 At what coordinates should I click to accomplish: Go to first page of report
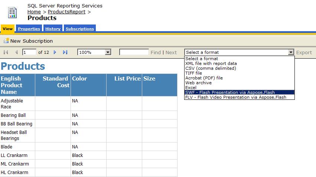pyautogui.click(x=6, y=52)
